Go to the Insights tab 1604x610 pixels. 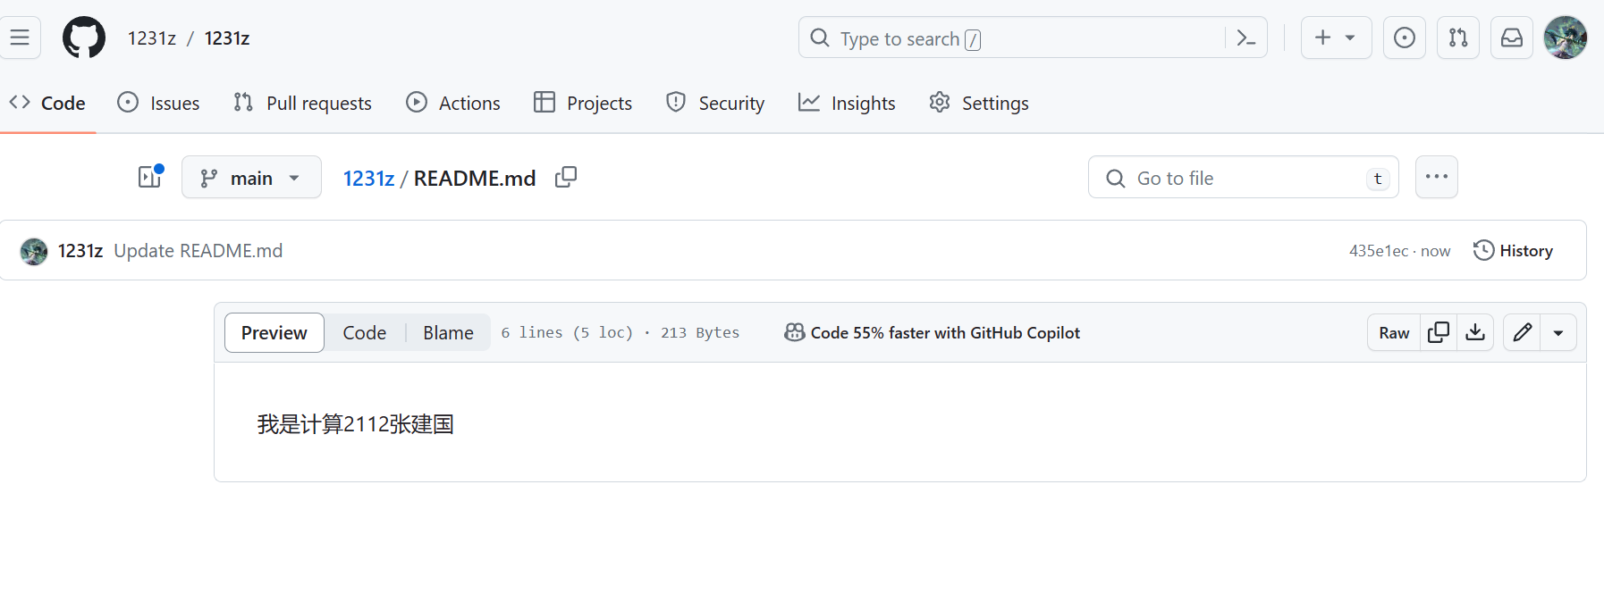[847, 103]
